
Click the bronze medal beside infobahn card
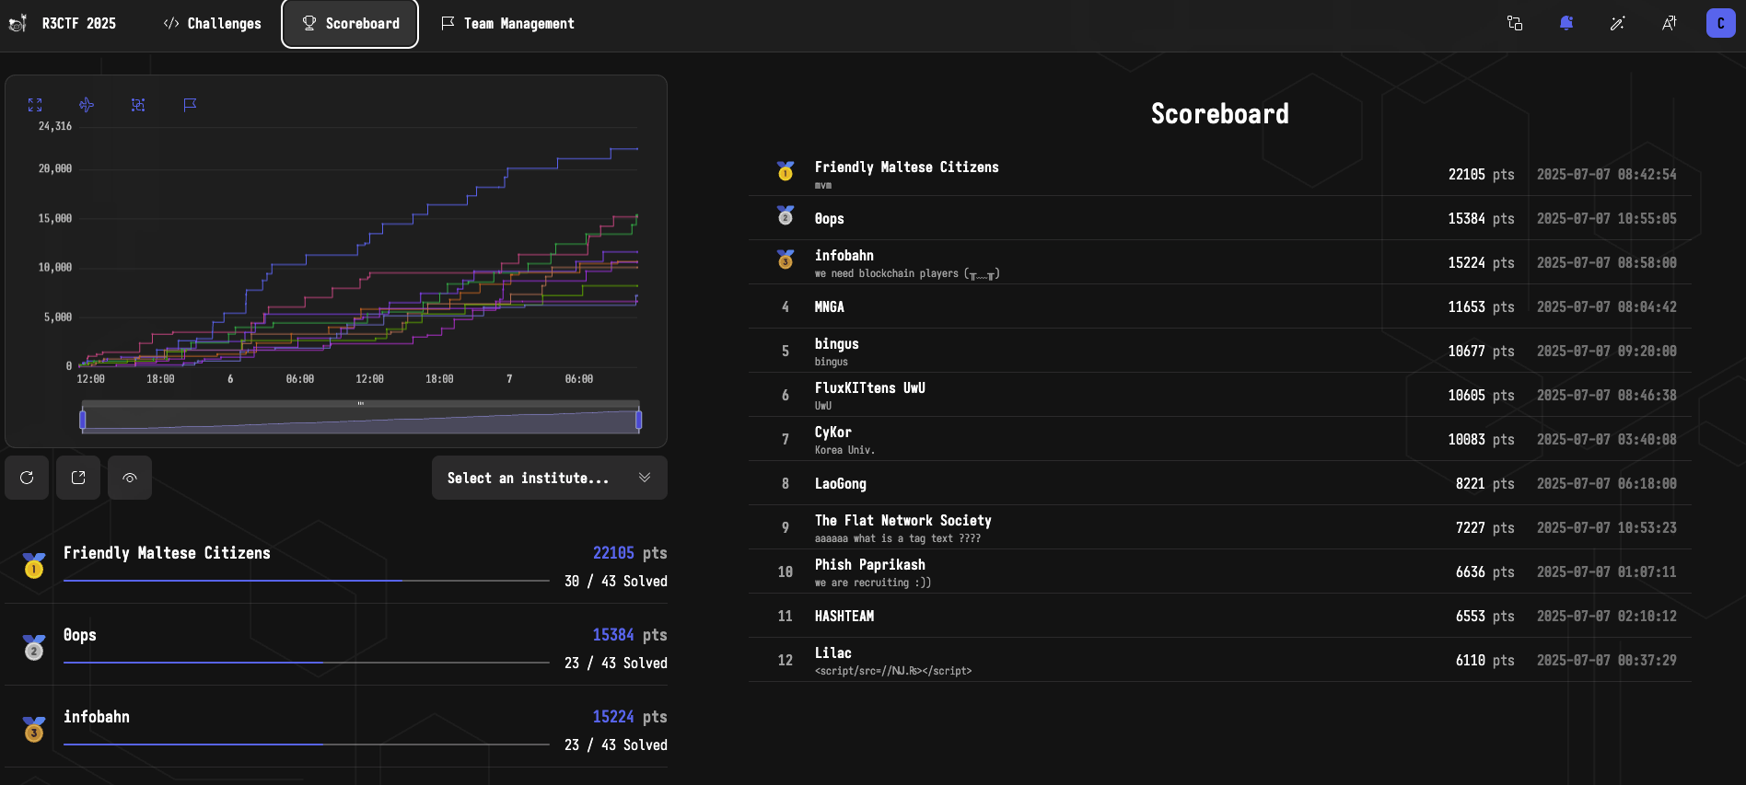pyautogui.click(x=34, y=729)
